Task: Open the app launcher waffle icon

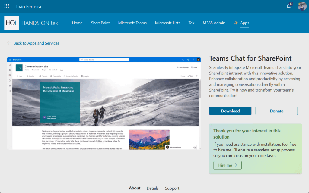Action: coord(7,6)
